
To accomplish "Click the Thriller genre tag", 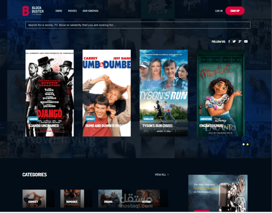I will [x=148, y=119].
